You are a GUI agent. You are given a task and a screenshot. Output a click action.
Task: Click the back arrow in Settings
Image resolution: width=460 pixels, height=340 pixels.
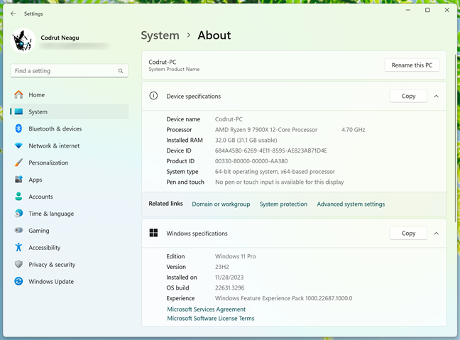[x=13, y=13]
